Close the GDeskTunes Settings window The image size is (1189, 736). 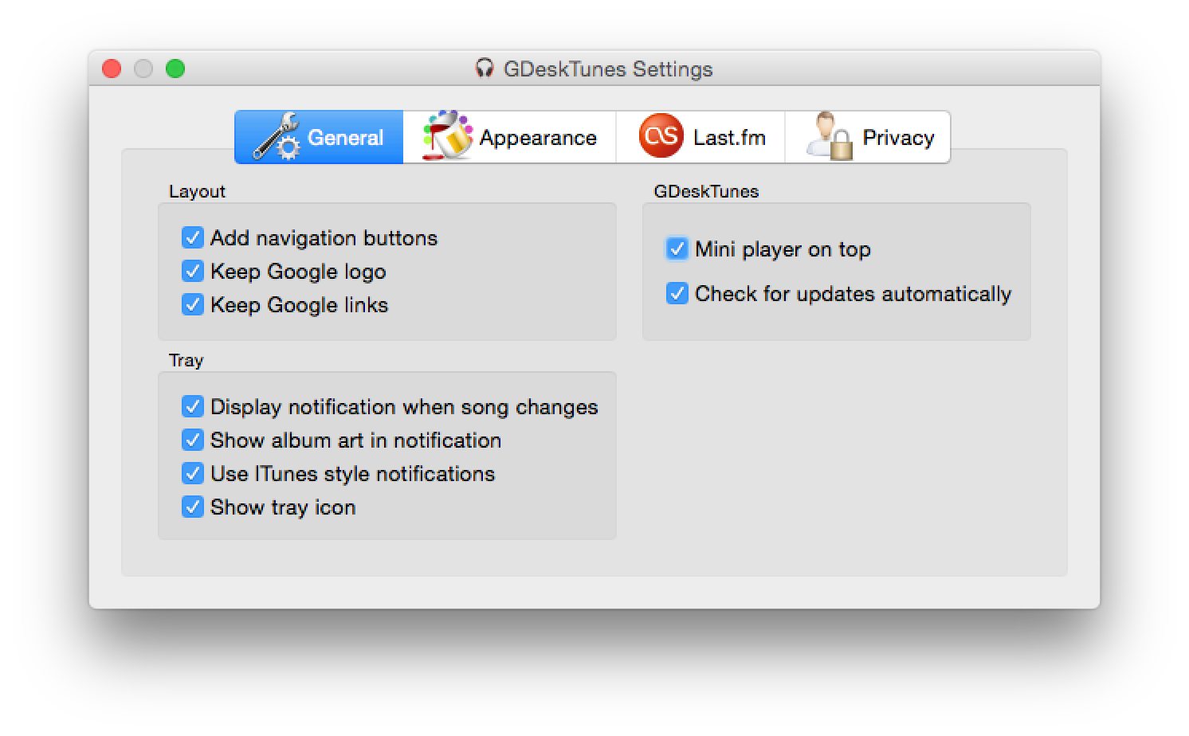tap(112, 69)
